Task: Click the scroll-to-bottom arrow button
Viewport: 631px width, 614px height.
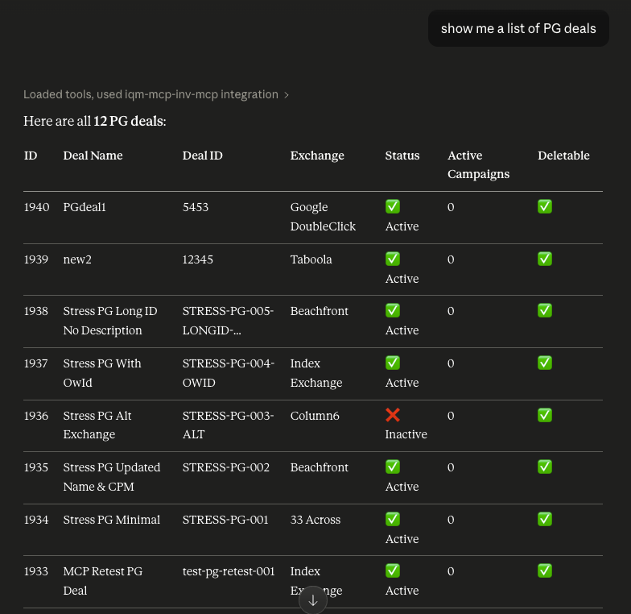Action: point(312,600)
